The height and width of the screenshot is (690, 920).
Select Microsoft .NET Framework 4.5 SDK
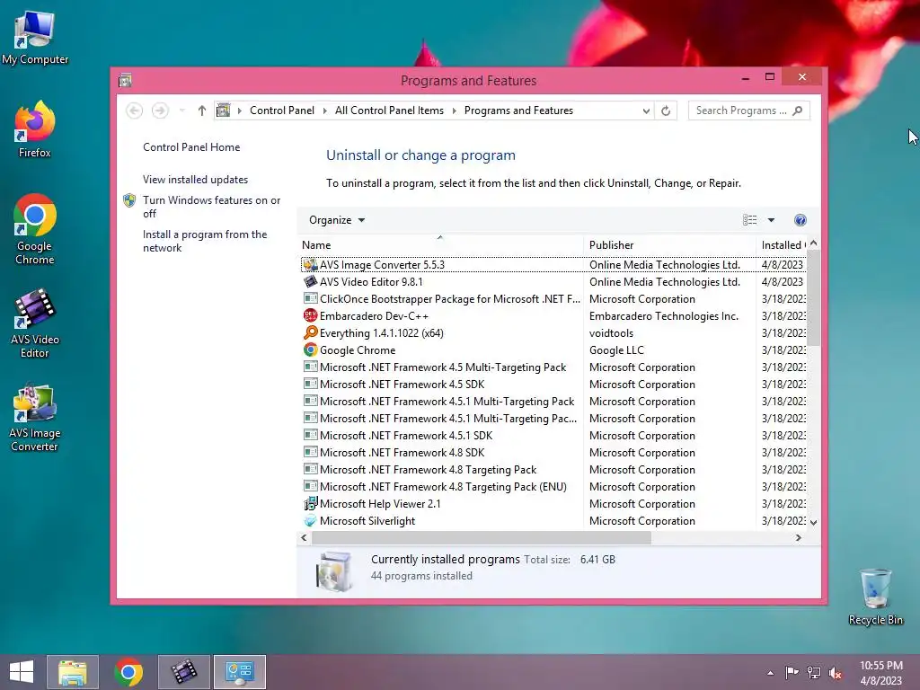553,384
